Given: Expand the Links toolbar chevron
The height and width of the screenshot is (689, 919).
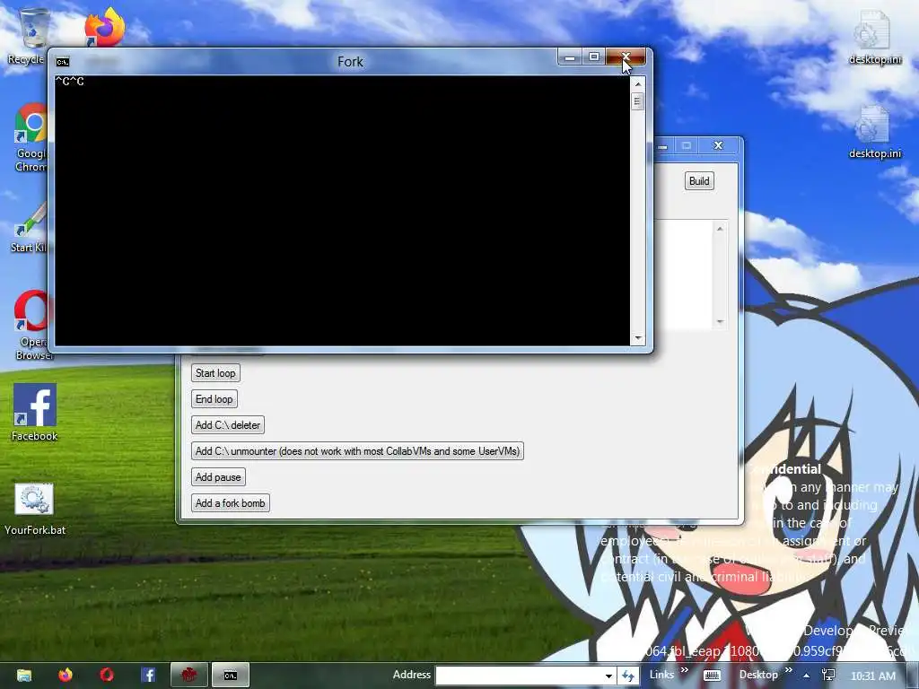Looking at the screenshot, I should tap(684, 669).
